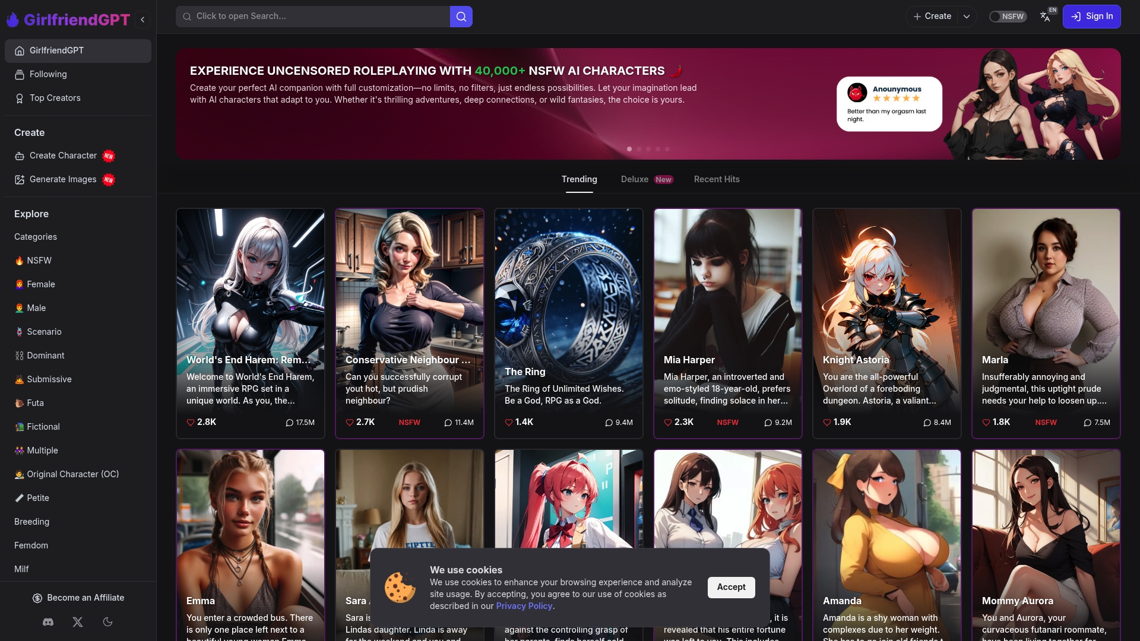Like World's End Harem heart icon
Viewport: 1140px width, 641px height.
click(x=191, y=423)
